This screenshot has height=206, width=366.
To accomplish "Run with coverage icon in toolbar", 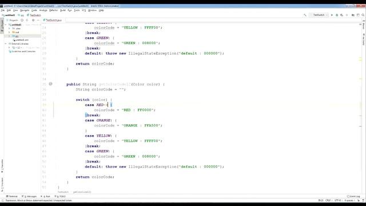I will click(x=342, y=15).
